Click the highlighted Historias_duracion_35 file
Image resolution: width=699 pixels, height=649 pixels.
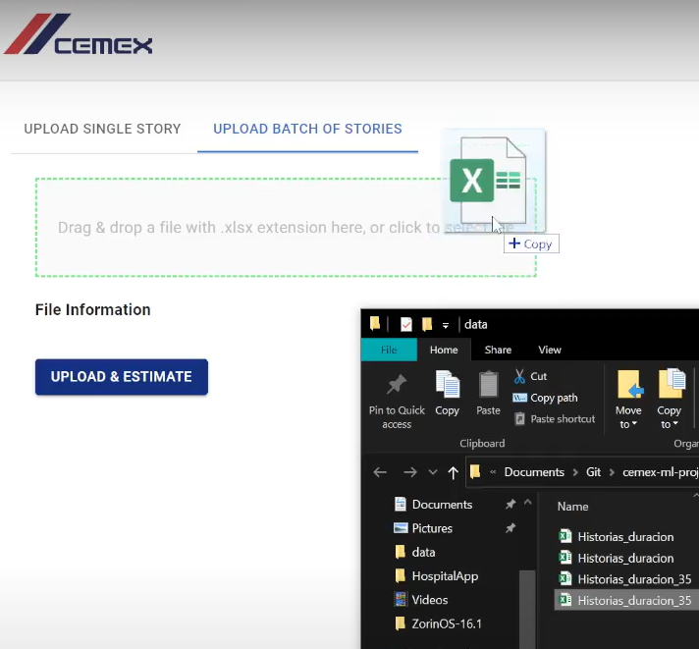(x=626, y=601)
